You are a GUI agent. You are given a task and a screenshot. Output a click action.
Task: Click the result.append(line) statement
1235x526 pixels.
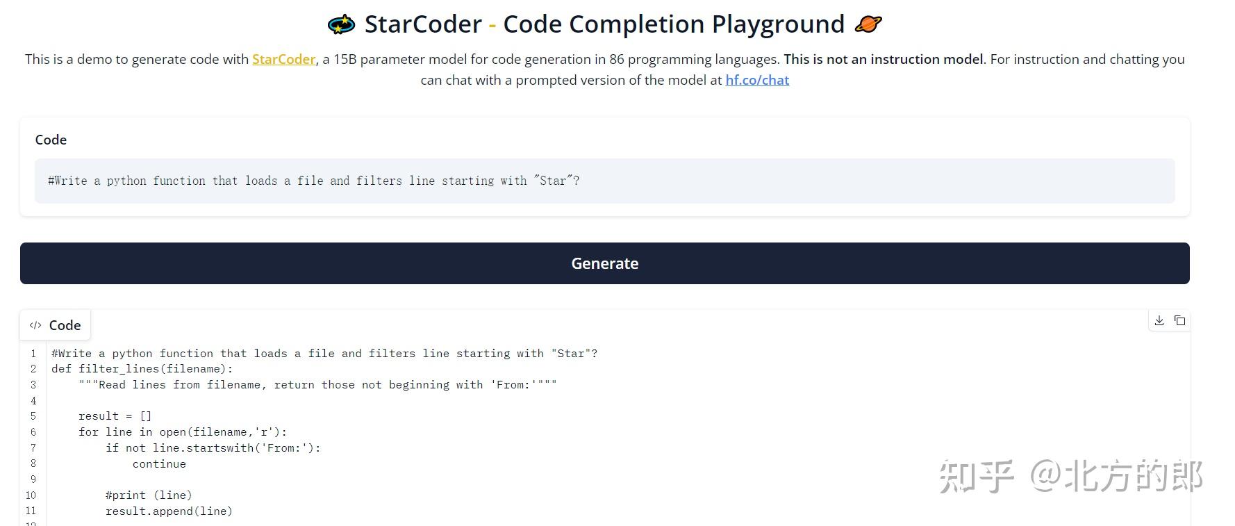(x=169, y=511)
